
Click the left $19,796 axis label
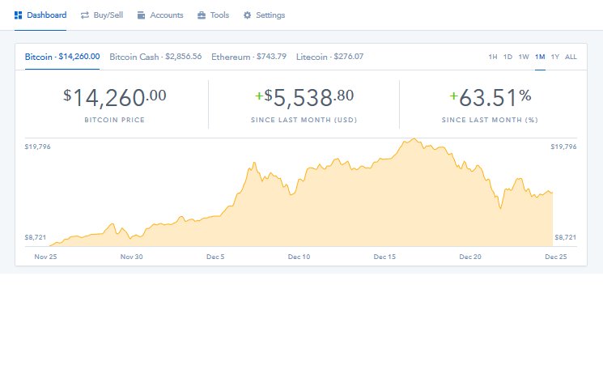tap(38, 147)
